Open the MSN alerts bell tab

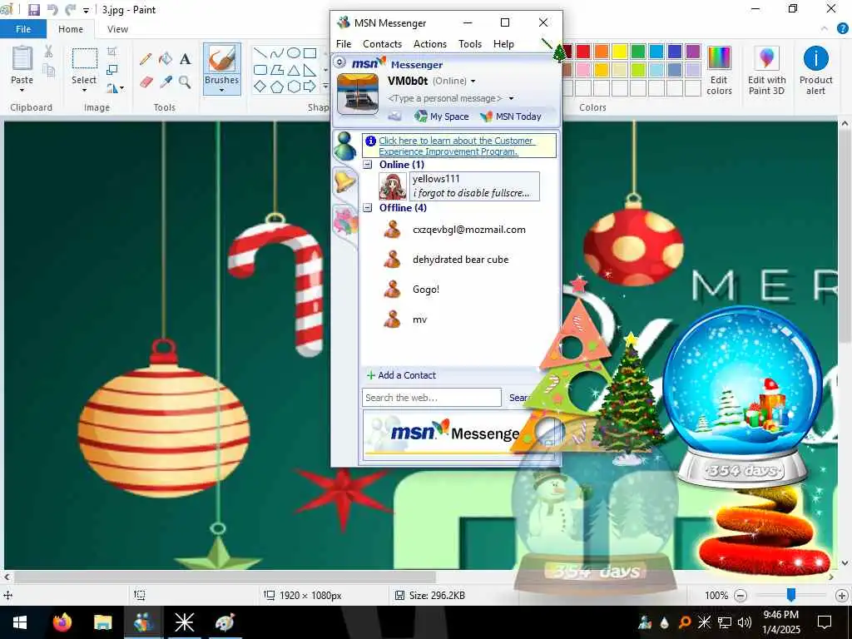click(x=344, y=181)
